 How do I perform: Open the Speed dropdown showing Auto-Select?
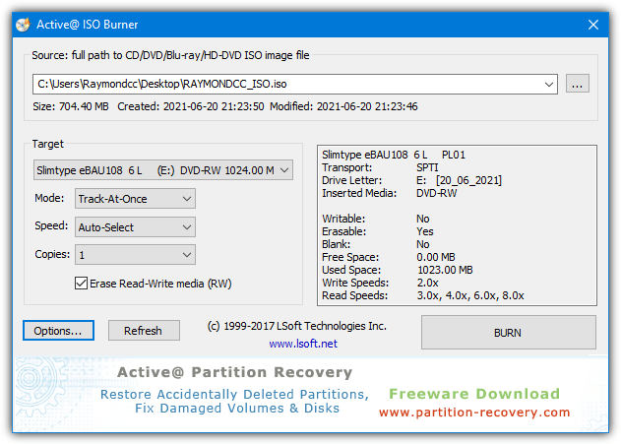135,227
